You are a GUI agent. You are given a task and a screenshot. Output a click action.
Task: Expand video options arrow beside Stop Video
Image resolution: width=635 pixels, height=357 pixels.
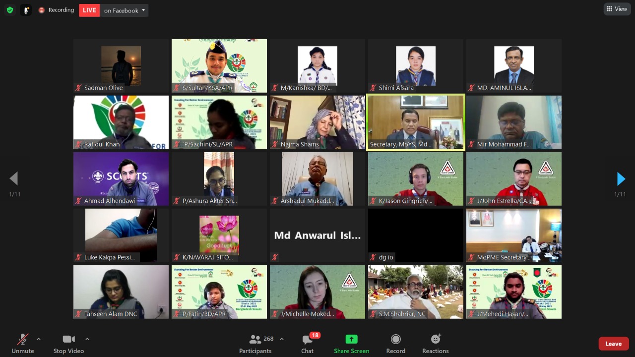pos(87,339)
